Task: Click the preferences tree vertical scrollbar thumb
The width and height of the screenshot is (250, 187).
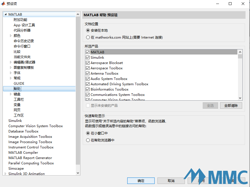Action: [x=78, y=91]
